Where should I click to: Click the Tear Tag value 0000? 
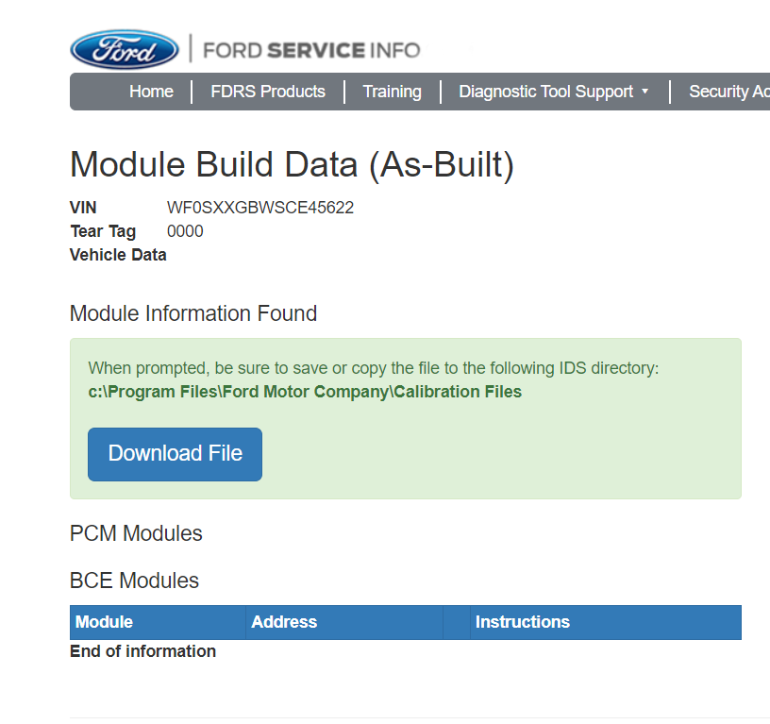[185, 231]
